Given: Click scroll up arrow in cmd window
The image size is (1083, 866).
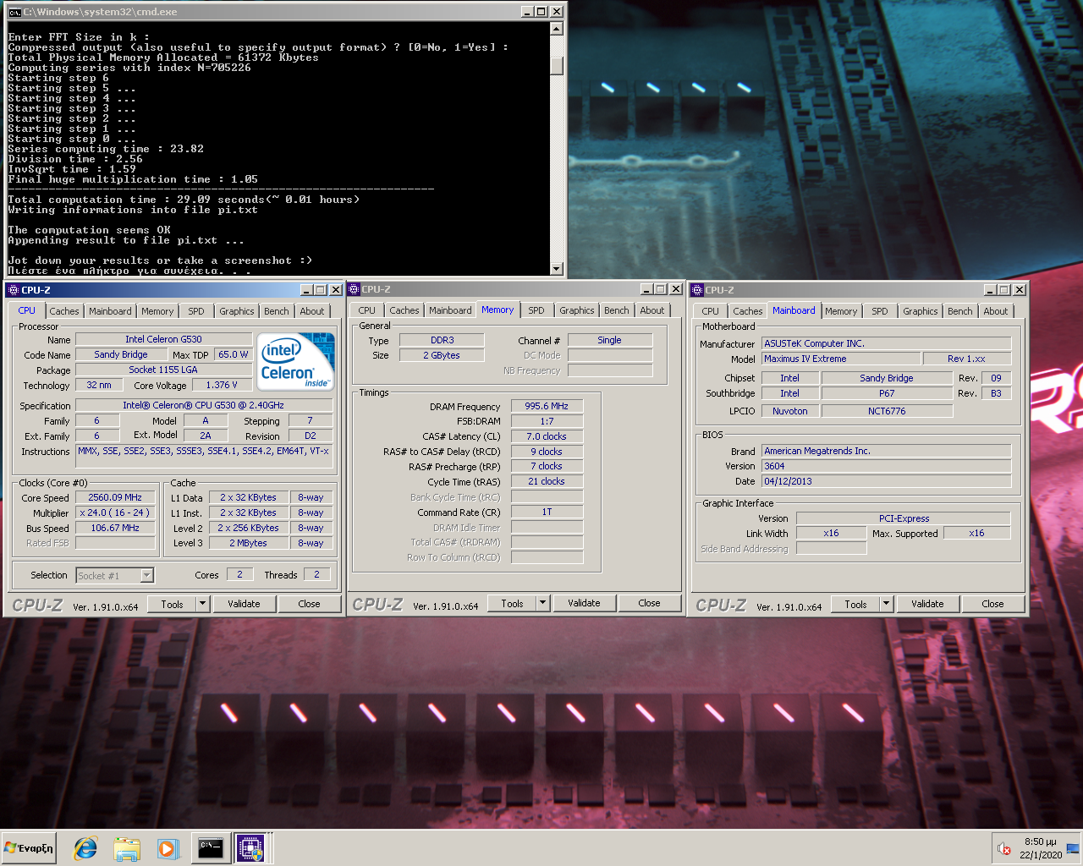Looking at the screenshot, I should pos(556,29).
